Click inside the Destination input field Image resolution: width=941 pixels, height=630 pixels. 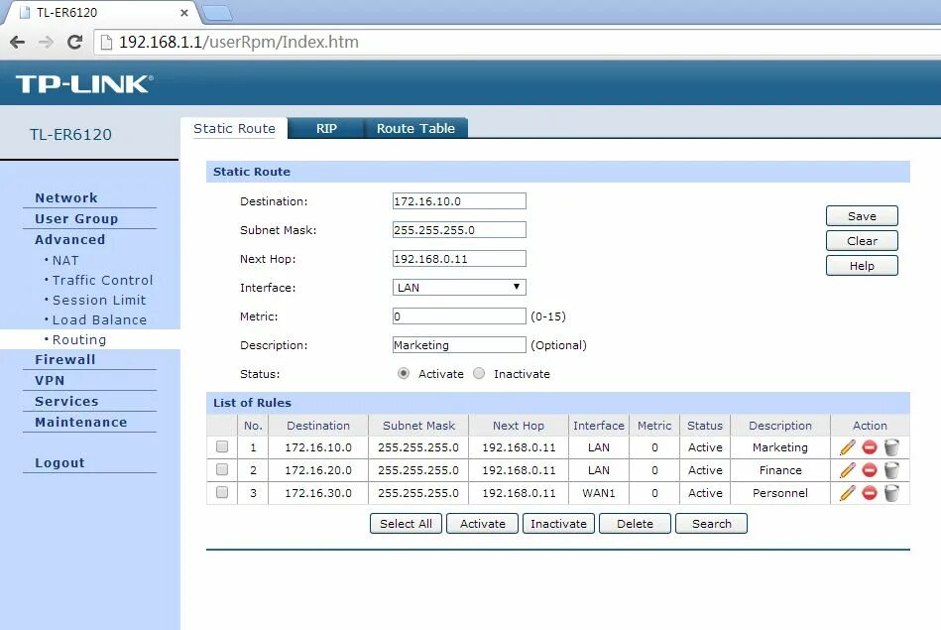point(458,200)
